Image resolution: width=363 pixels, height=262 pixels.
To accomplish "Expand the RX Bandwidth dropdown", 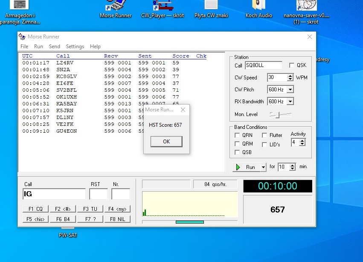I will point(290,101).
